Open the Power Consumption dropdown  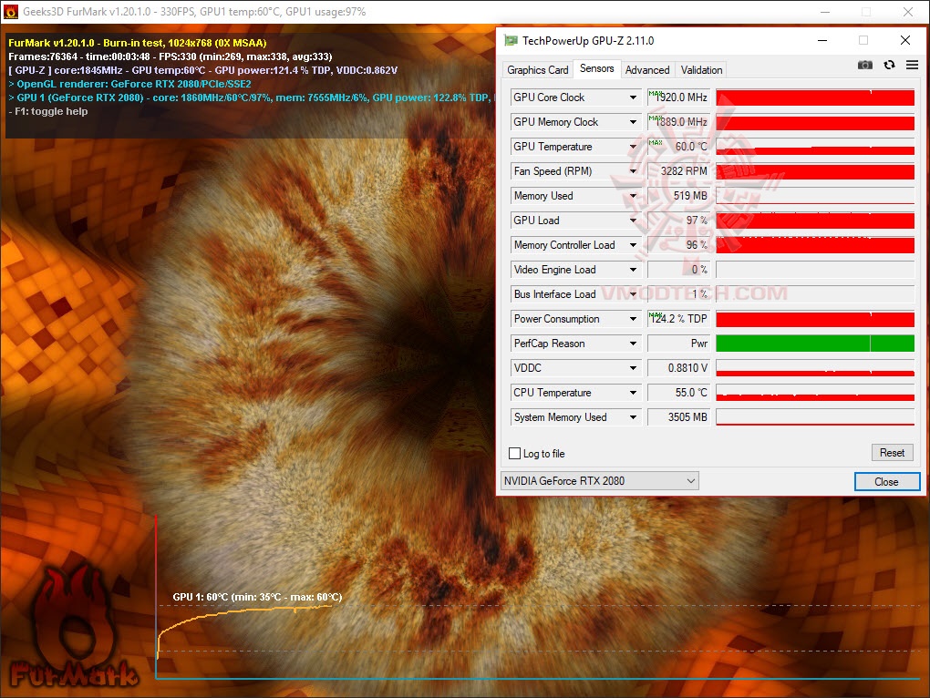(x=633, y=319)
